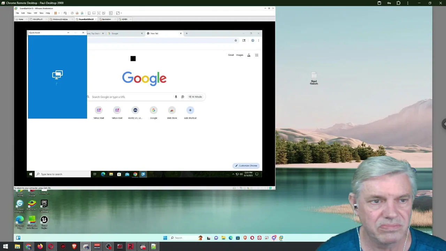The height and width of the screenshot is (251, 446).
Task: Open Edge in guest taskbar
Action: 103,174
